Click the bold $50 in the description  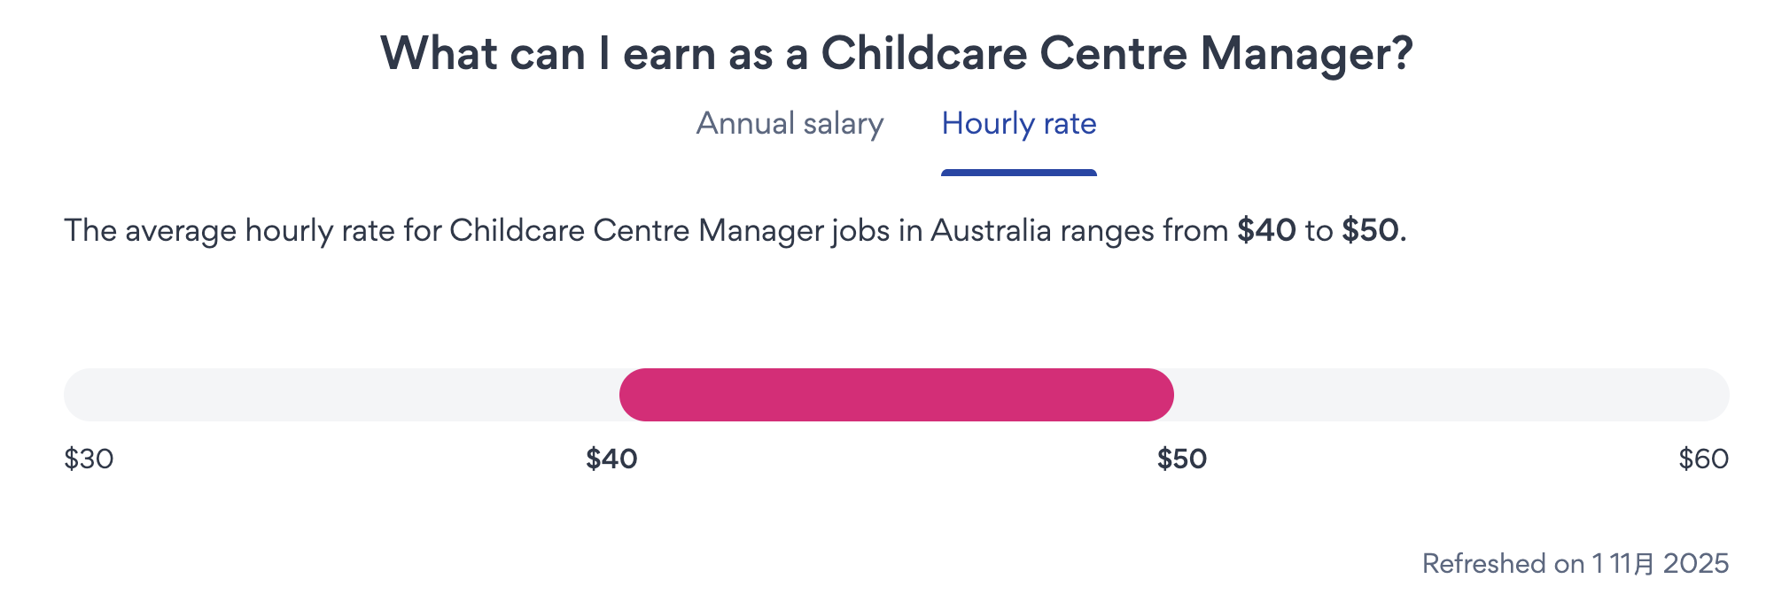point(1370,231)
